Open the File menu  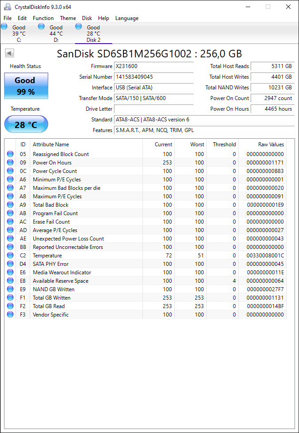[8, 18]
